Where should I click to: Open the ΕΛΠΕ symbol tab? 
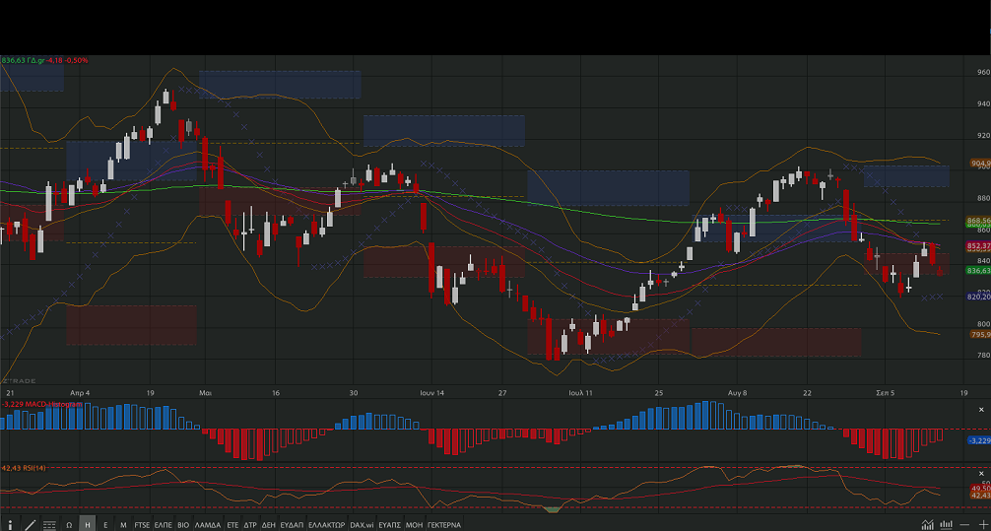coord(164,525)
